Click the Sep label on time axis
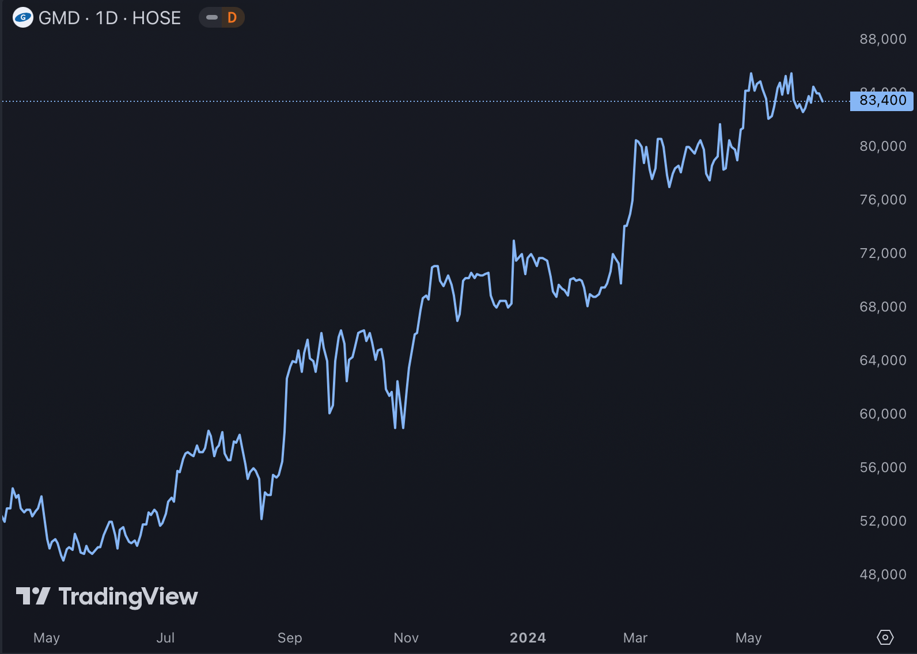Viewport: 917px width, 654px height. point(290,638)
